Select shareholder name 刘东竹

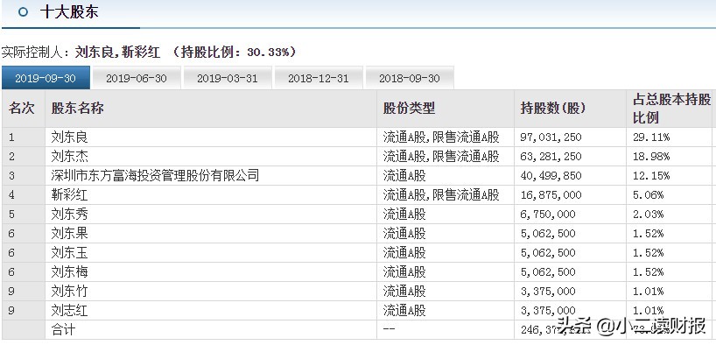pyautogui.click(x=69, y=291)
